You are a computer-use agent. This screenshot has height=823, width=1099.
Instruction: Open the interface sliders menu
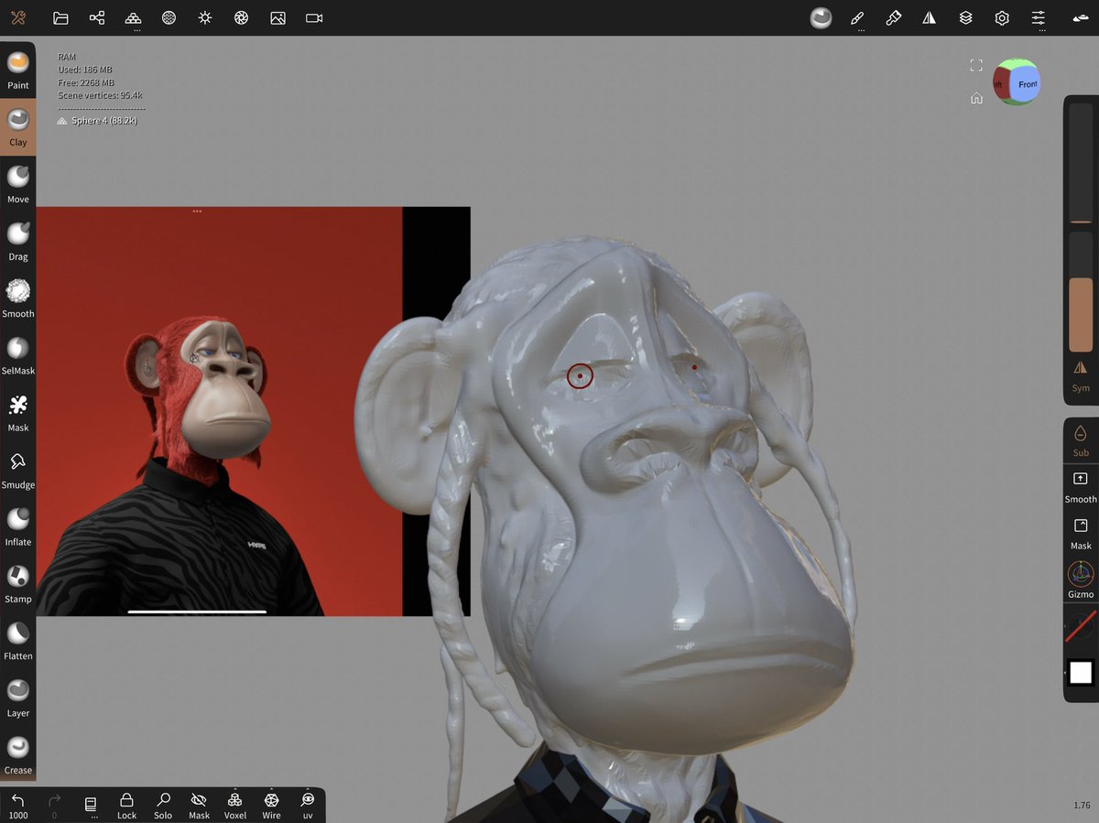1038,18
